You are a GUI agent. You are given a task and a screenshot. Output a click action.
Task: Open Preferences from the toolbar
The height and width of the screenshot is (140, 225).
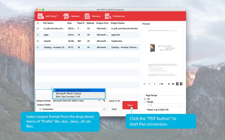pyautogui.click(x=115, y=16)
